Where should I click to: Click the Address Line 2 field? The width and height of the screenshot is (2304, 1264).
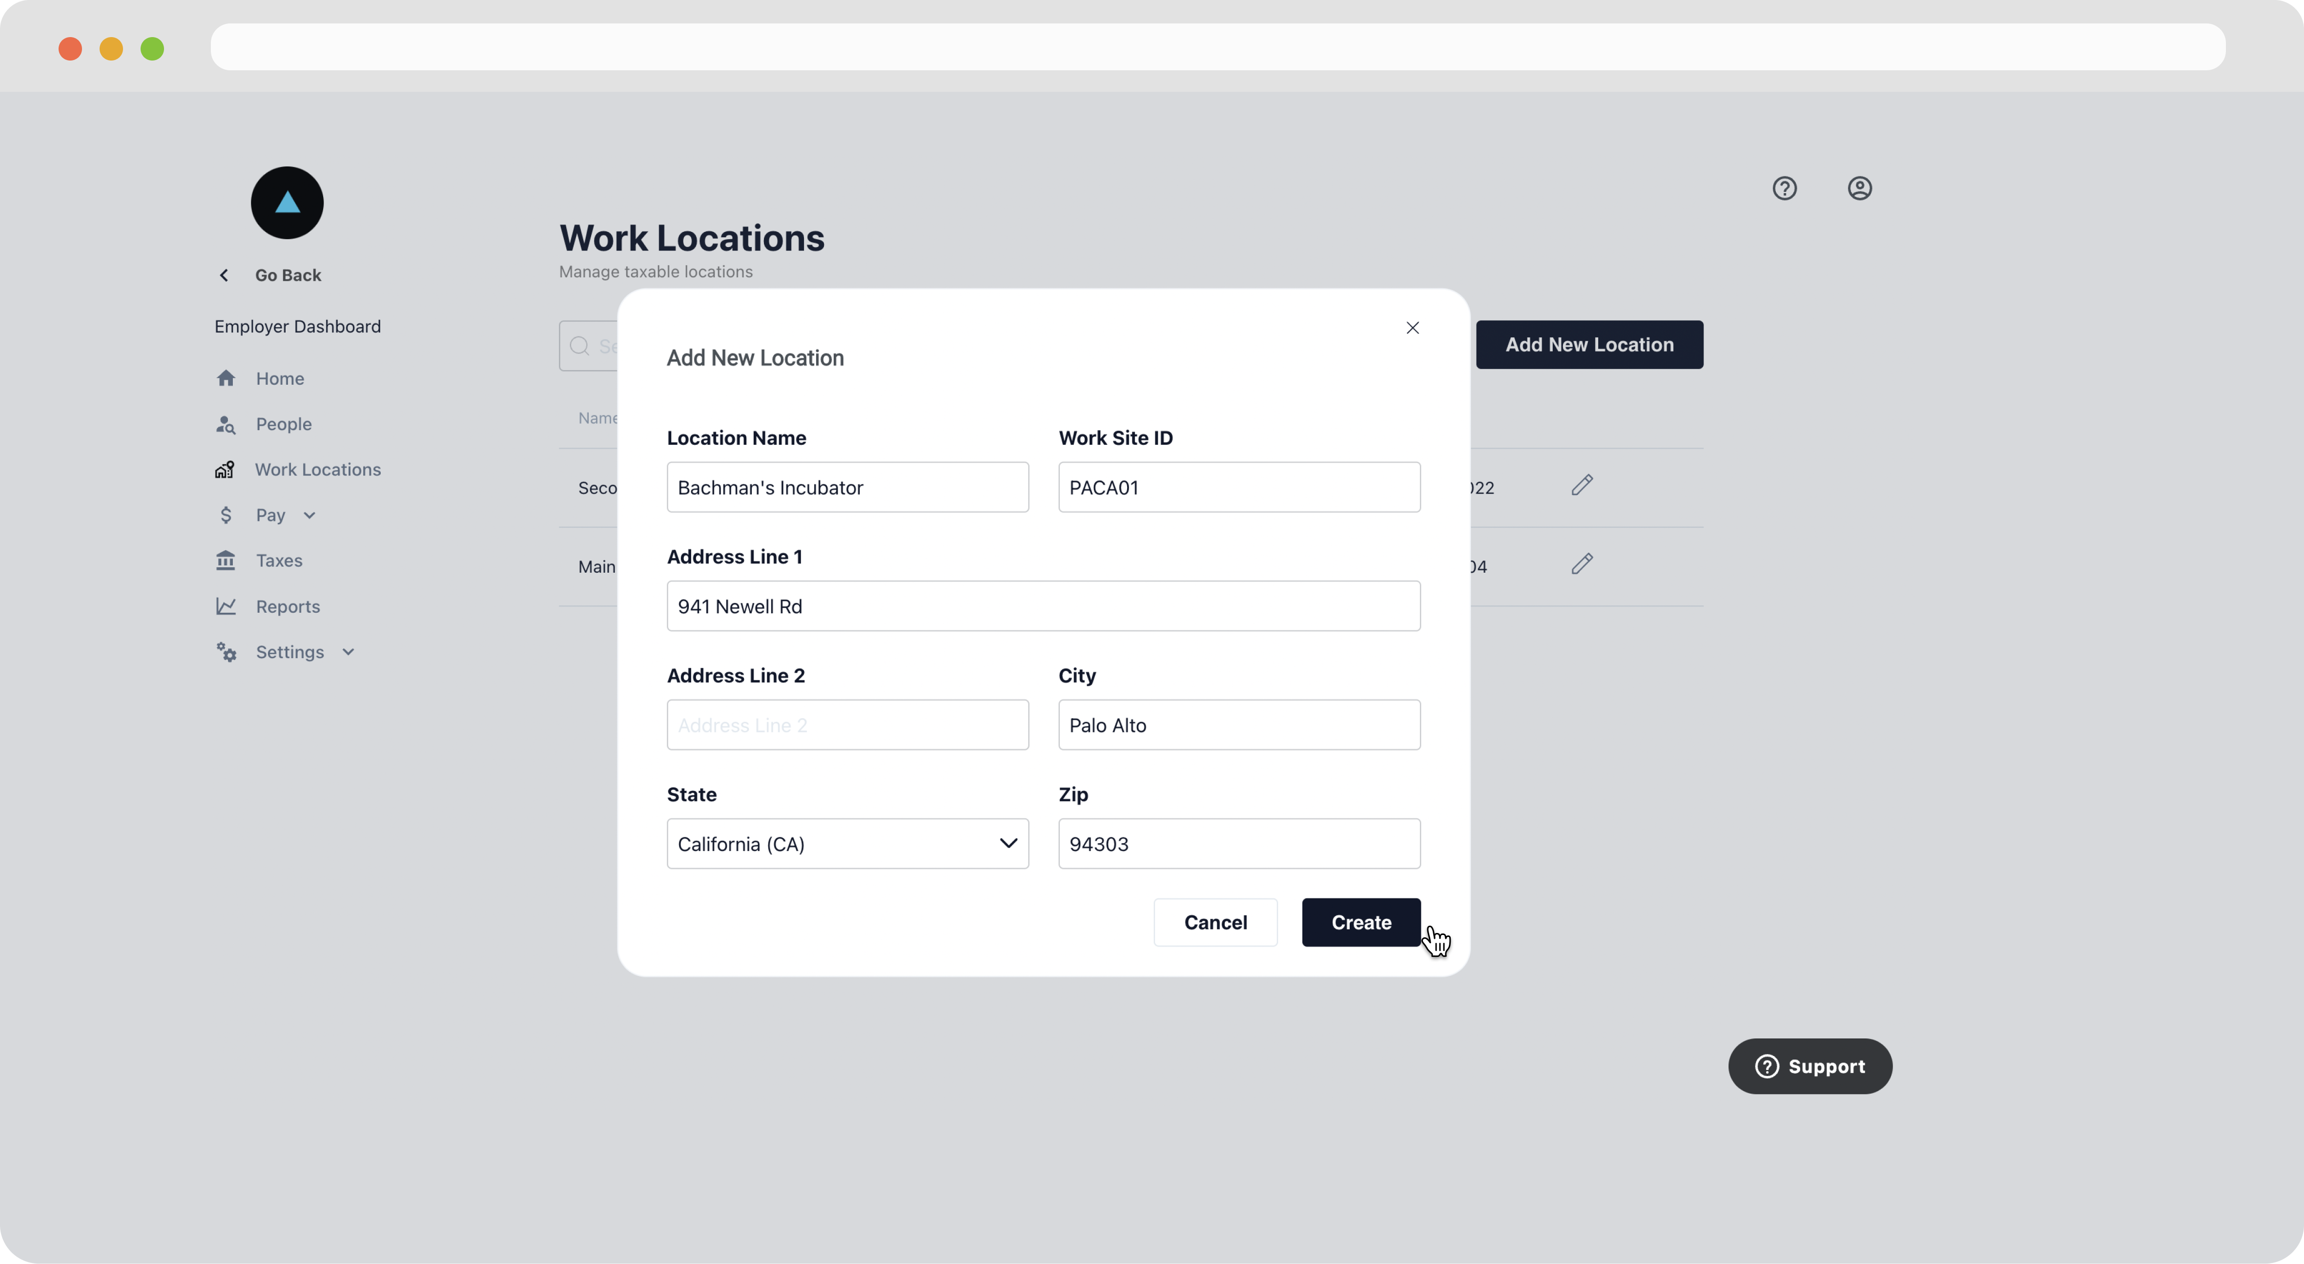(847, 725)
